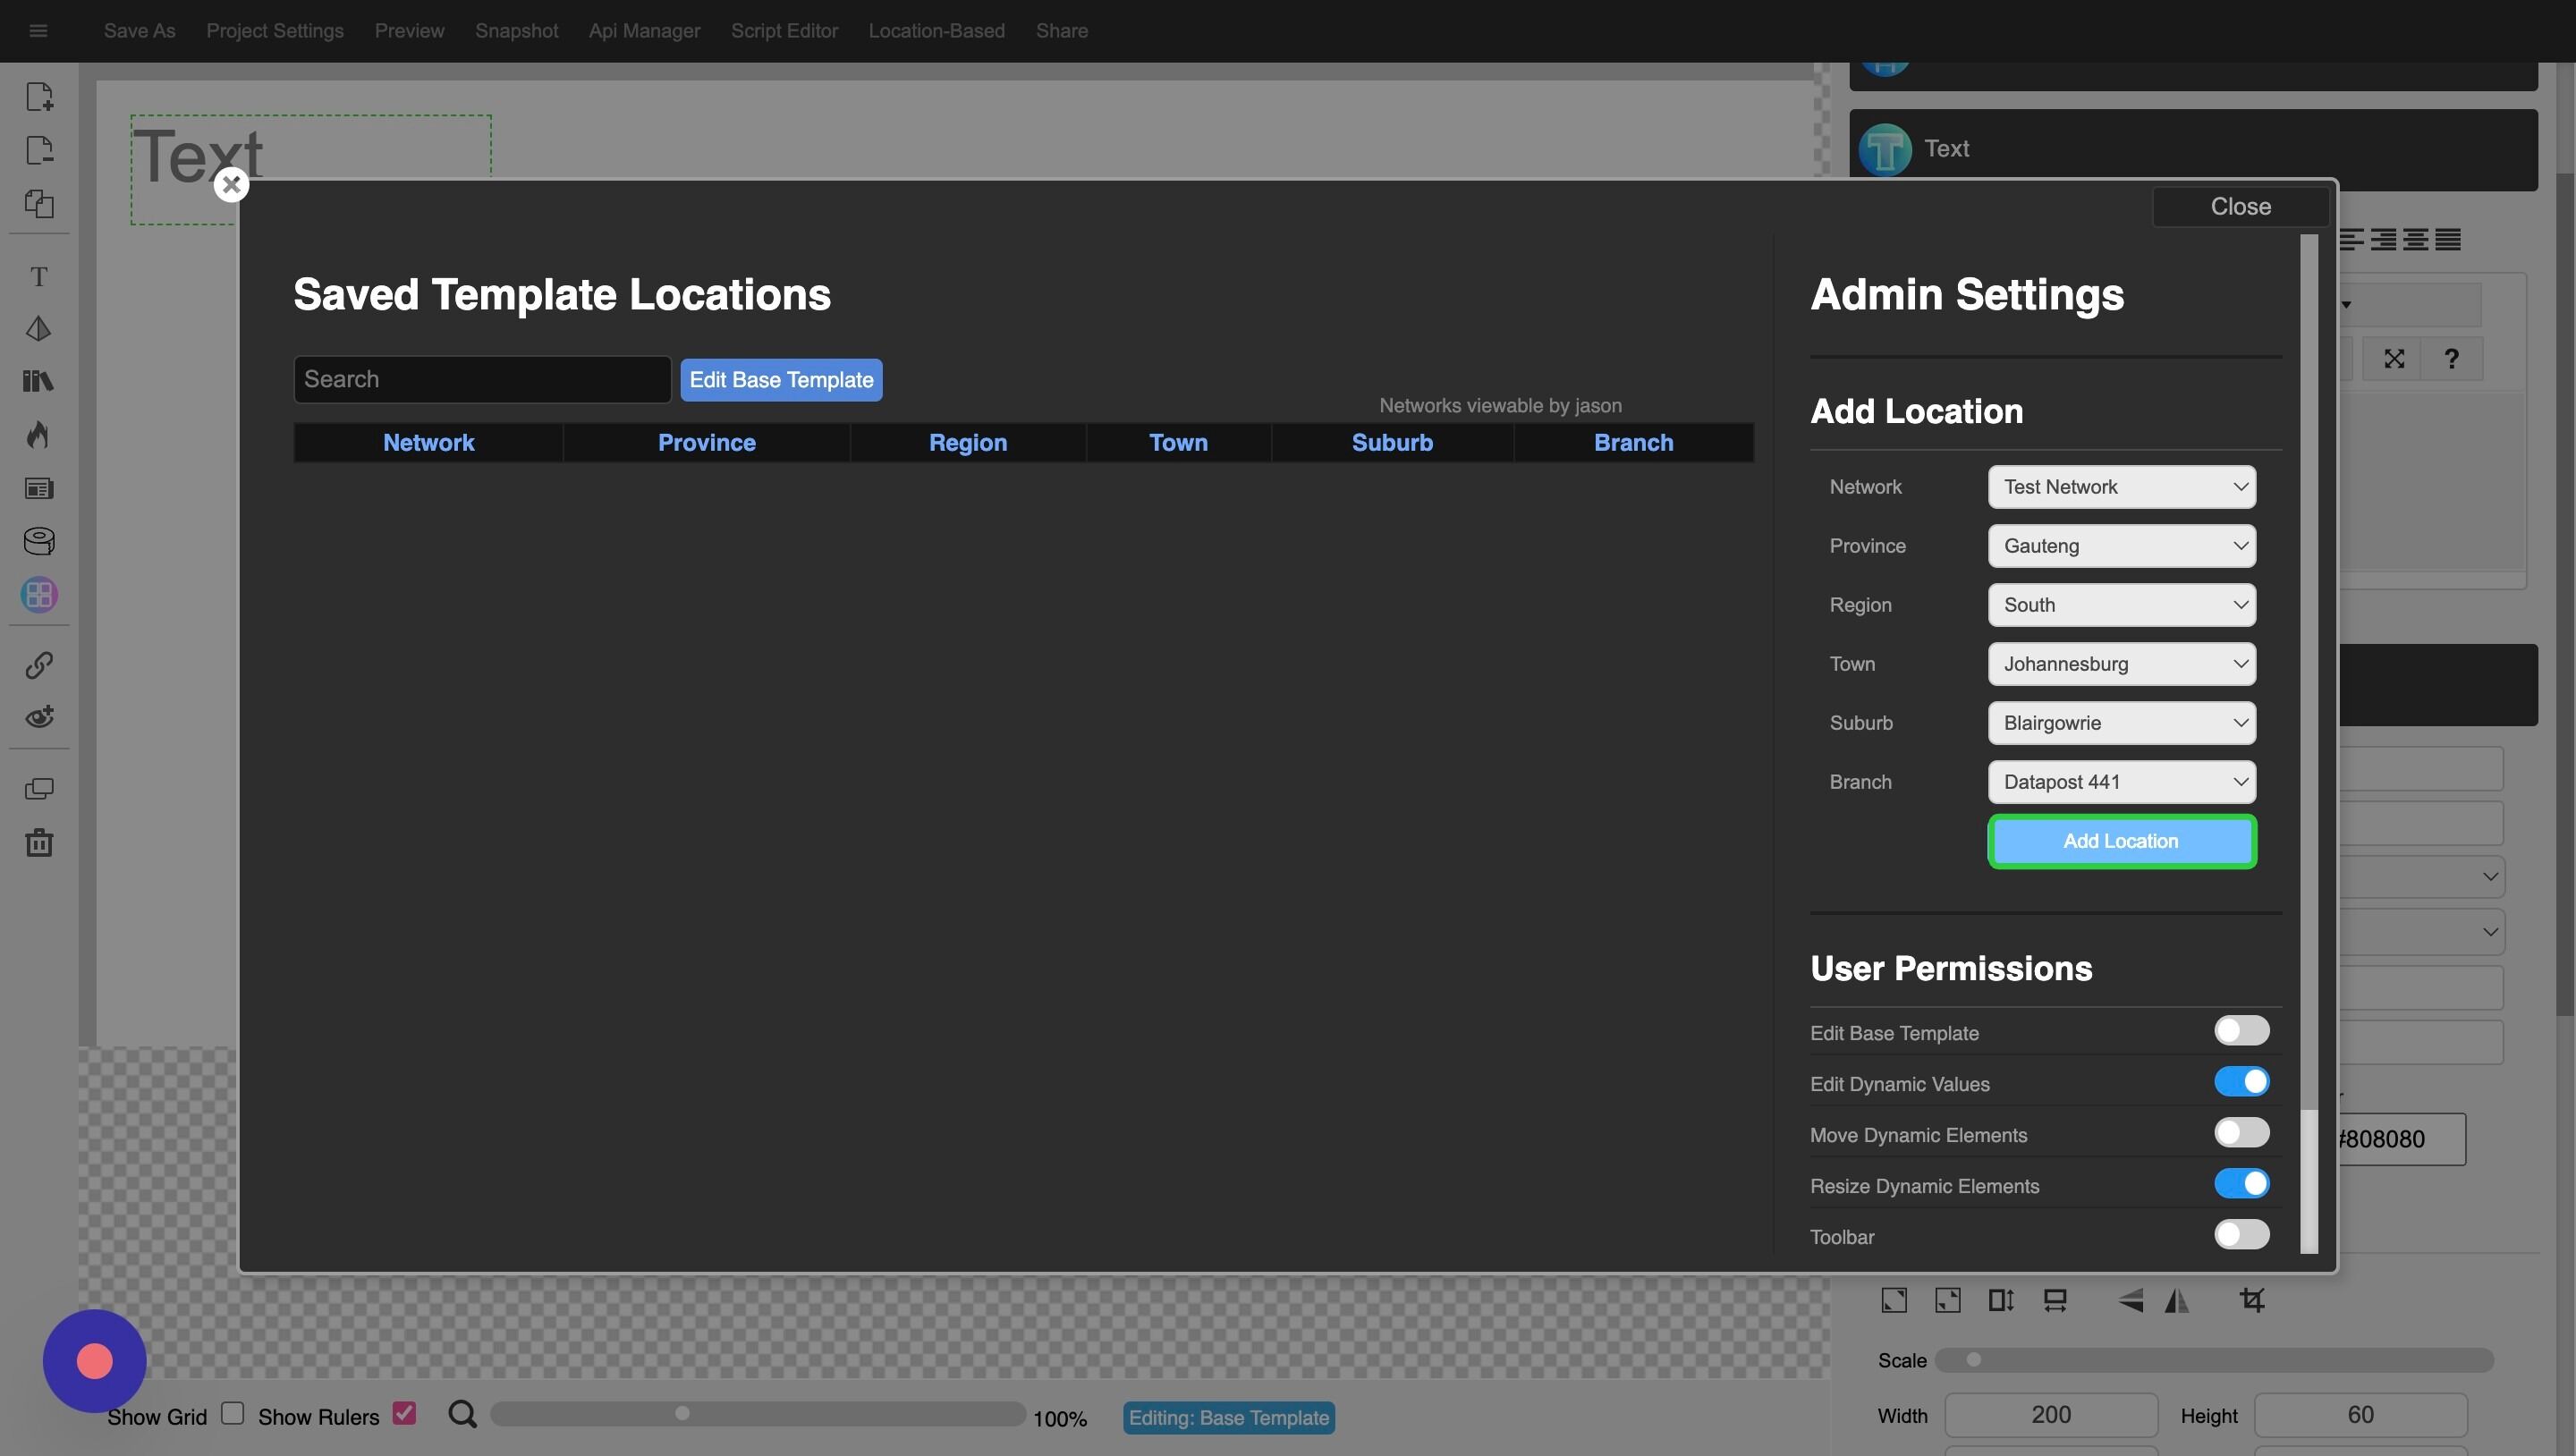Click the remove page icon in sidebar
2576x1456 pixels.
coord(39,150)
